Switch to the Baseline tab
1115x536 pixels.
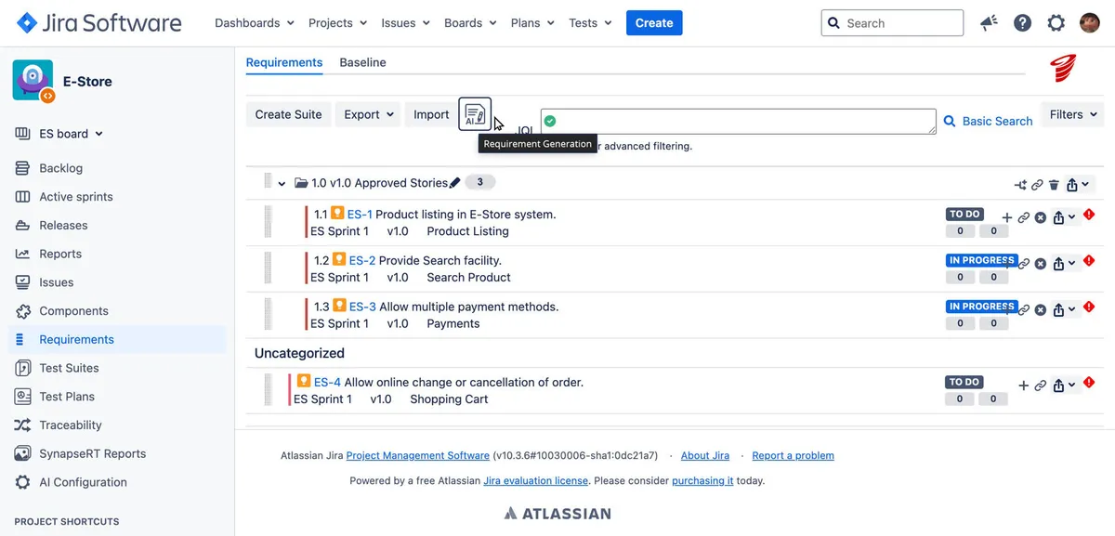click(362, 62)
